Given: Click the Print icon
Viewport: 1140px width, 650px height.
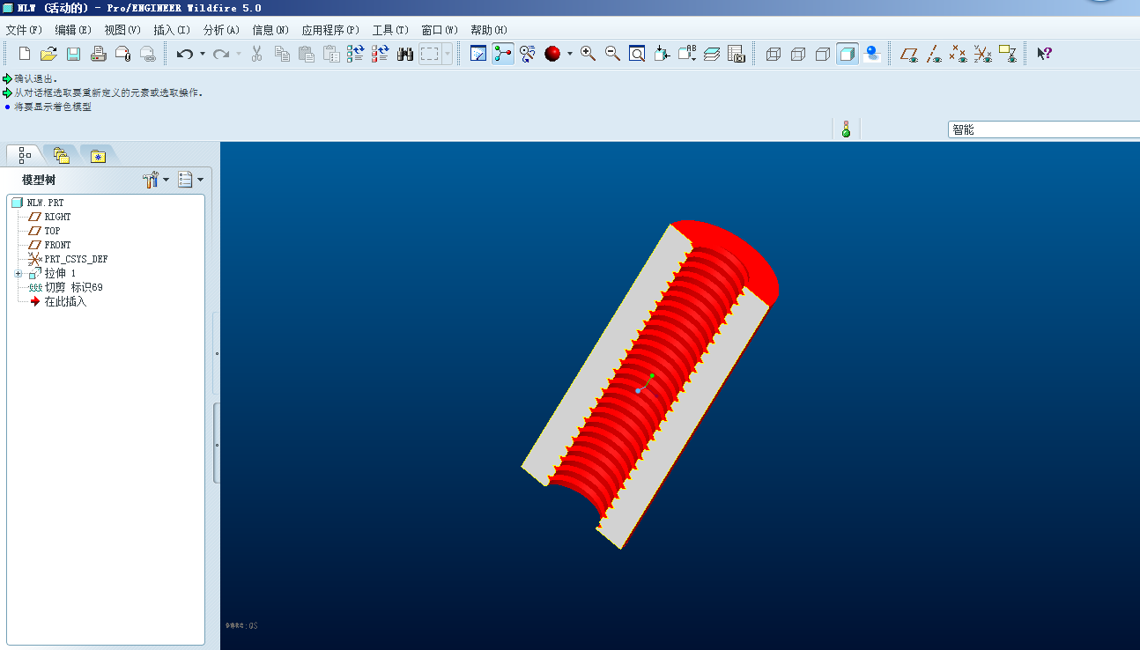Looking at the screenshot, I should point(99,55).
